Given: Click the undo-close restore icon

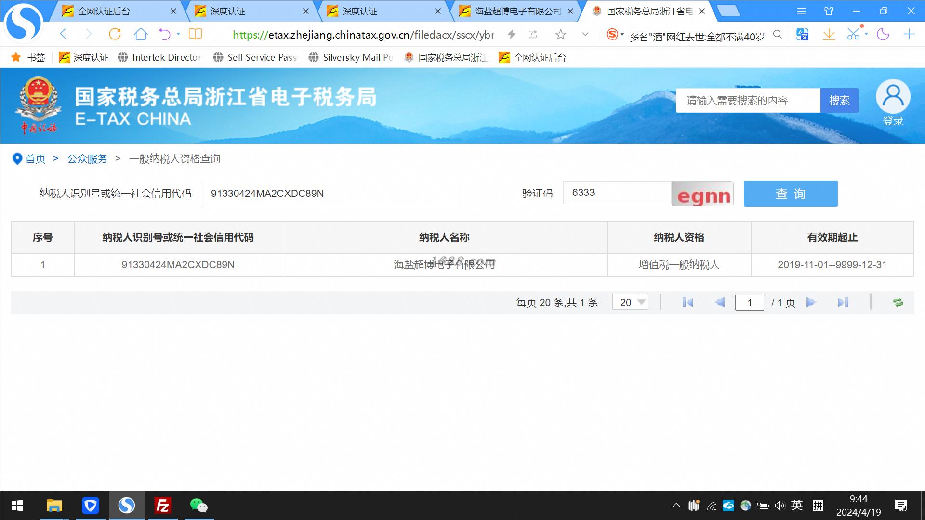Looking at the screenshot, I should pyautogui.click(x=165, y=34).
